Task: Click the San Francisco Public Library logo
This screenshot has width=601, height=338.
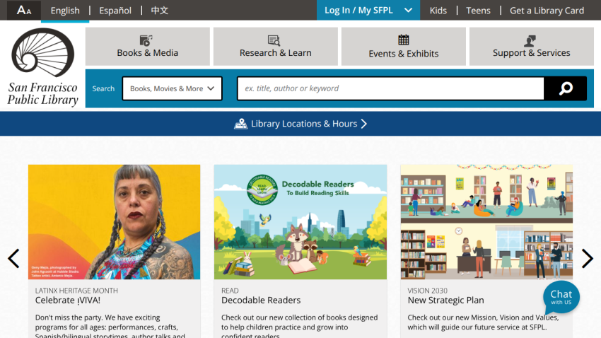Action: [42, 67]
